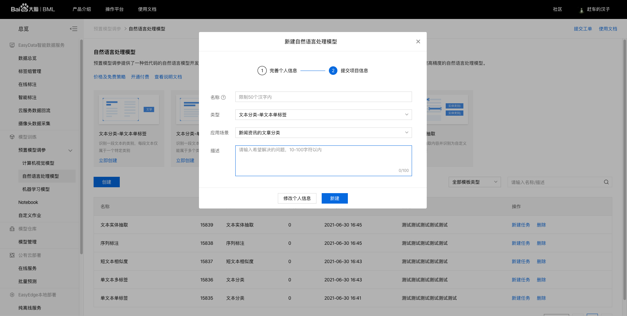Collapse the 预置模型调参 sidebar group

point(70,150)
